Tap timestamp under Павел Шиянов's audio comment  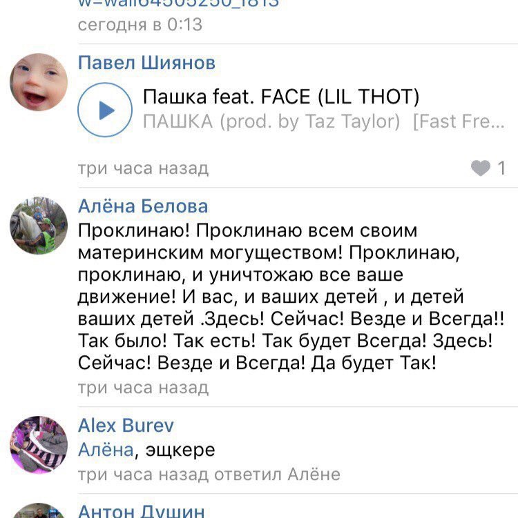pyautogui.click(x=143, y=168)
